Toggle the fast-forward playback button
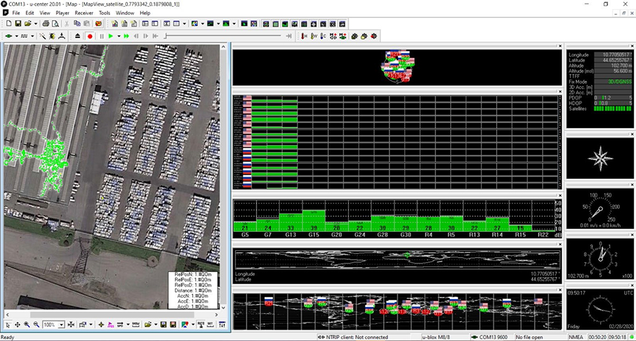This screenshot has width=636, height=341. pos(127,37)
